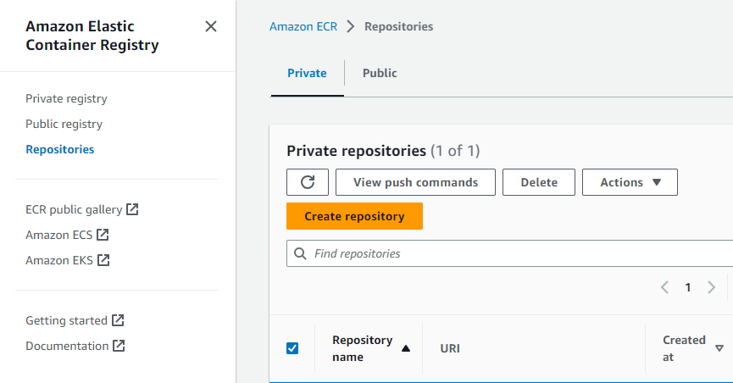Go to next page arrow

tap(712, 287)
